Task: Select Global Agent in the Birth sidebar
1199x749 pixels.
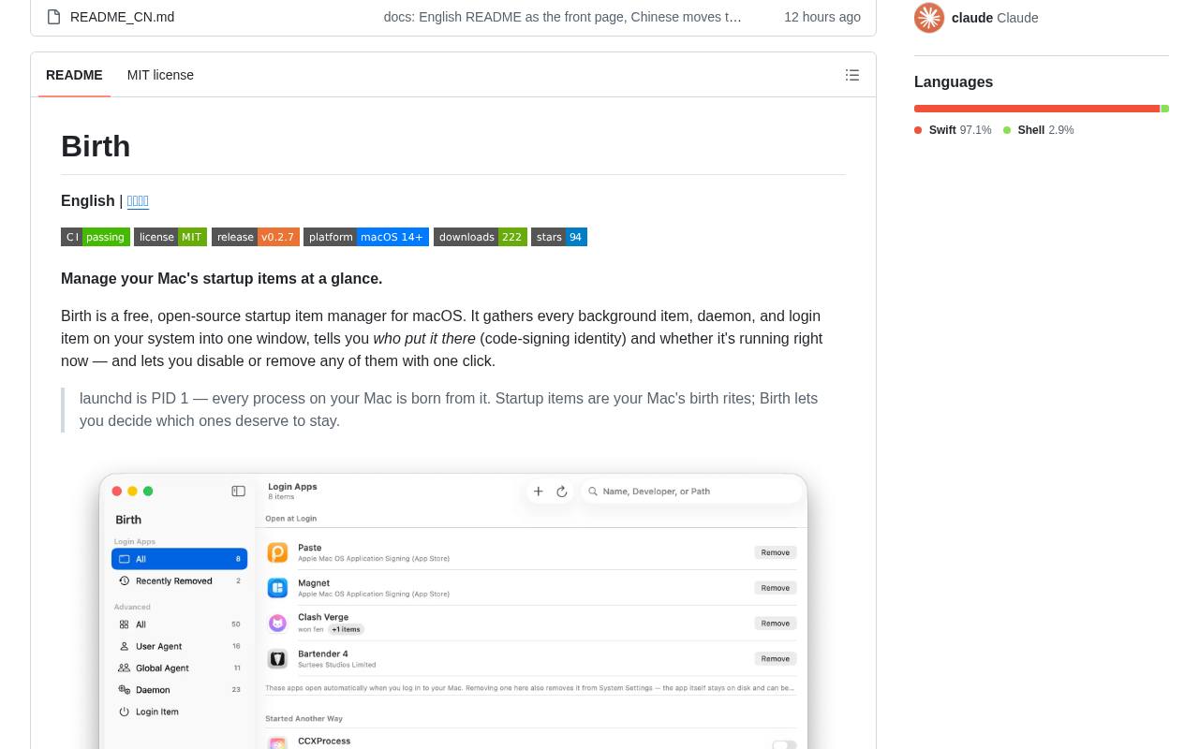Action: 180,668
